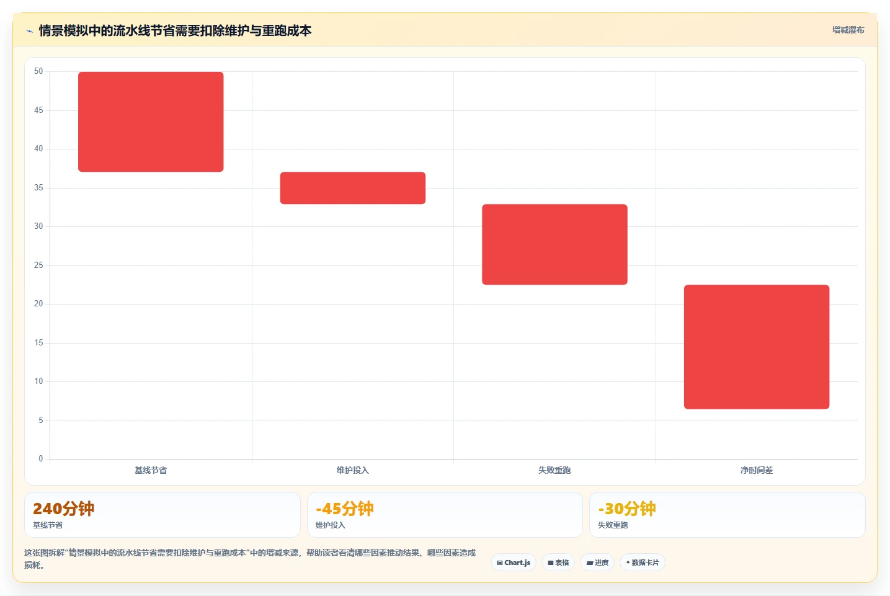Select the 维护投入 red bar
This screenshot has height=596, width=890.
click(x=353, y=188)
